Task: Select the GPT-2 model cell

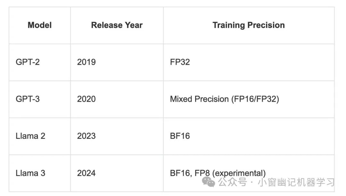Action: (40, 62)
